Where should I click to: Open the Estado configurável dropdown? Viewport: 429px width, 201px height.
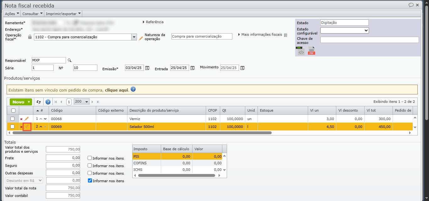[345, 30]
